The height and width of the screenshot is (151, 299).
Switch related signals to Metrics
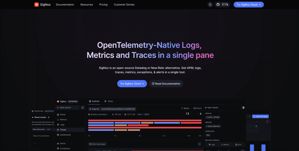click(x=225, y=144)
